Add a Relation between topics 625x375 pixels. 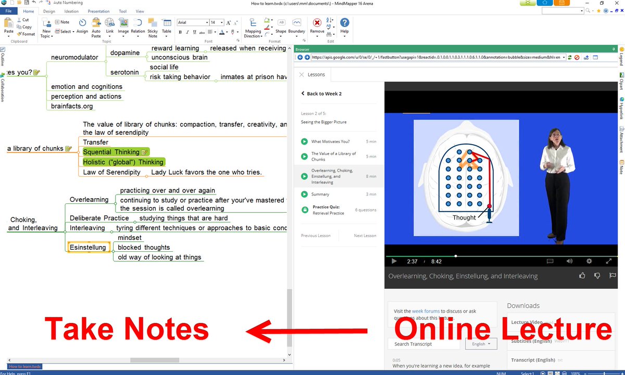click(138, 27)
